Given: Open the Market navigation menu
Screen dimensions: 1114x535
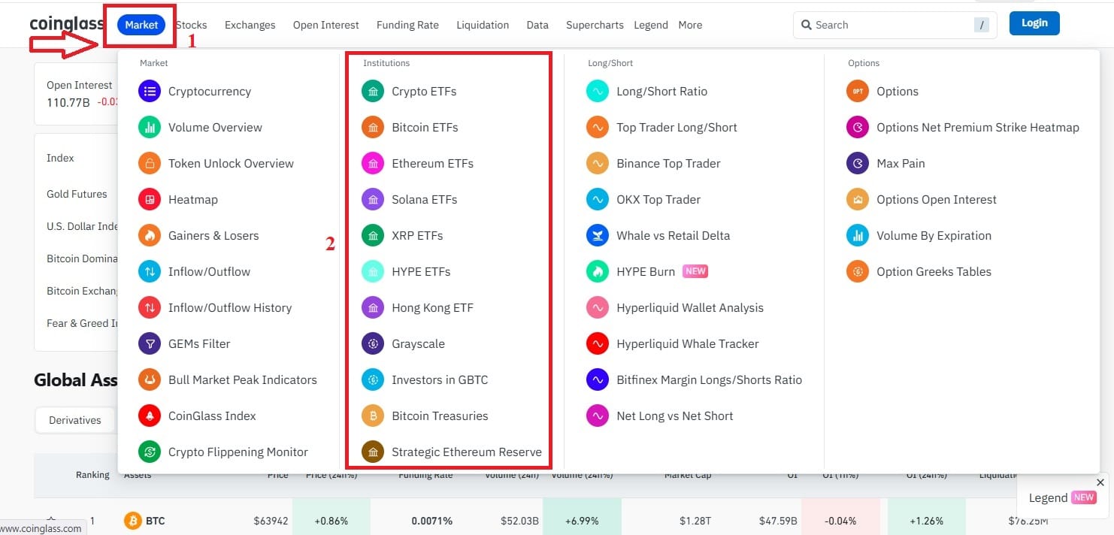Looking at the screenshot, I should point(141,25).
